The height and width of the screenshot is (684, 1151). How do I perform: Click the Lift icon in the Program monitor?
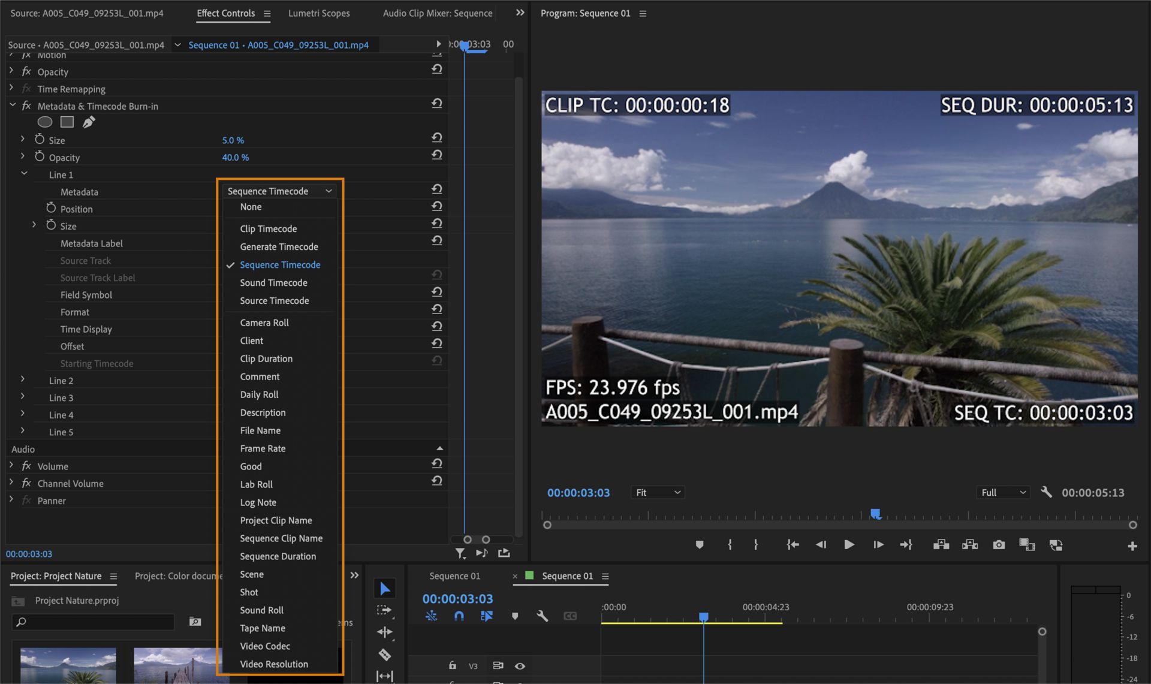(x=941, y=545)
